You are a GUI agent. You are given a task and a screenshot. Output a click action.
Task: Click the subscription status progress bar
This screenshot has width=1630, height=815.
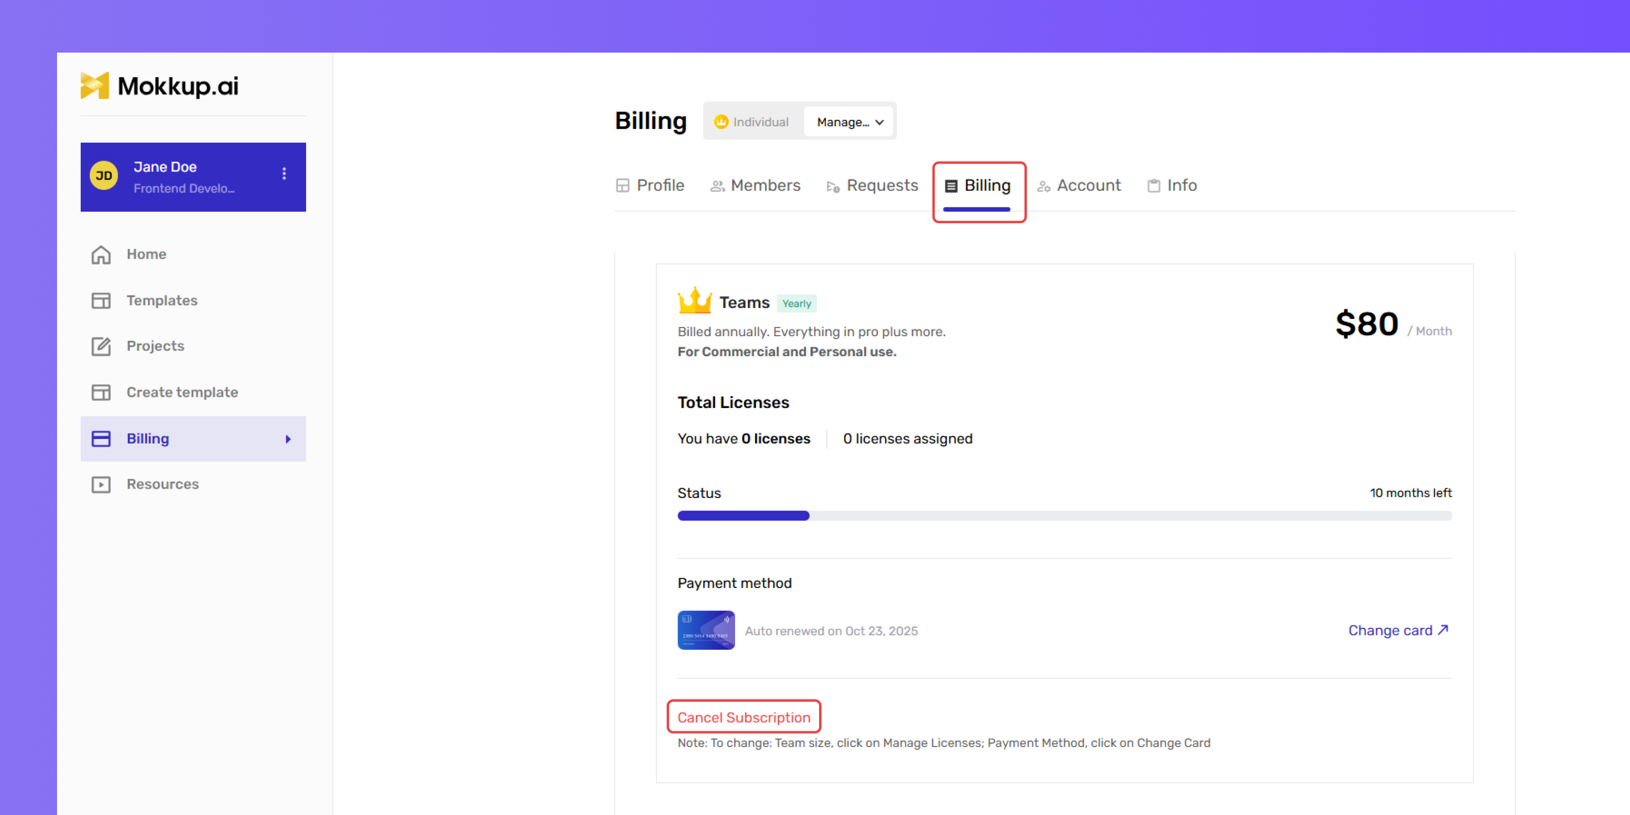1064,516
